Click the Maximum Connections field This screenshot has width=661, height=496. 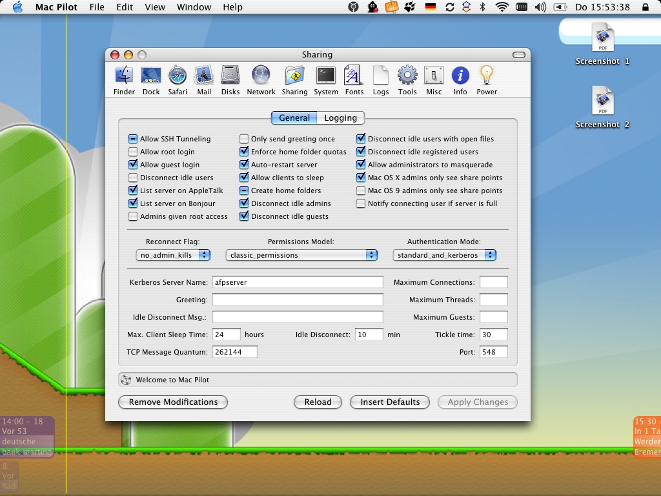pyautogui.click(x=494, y=282)
